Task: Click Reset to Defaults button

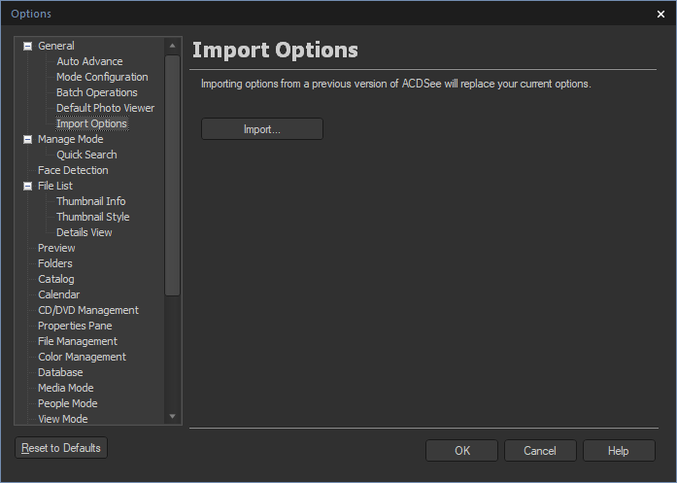Action: [x=61, y=448]
